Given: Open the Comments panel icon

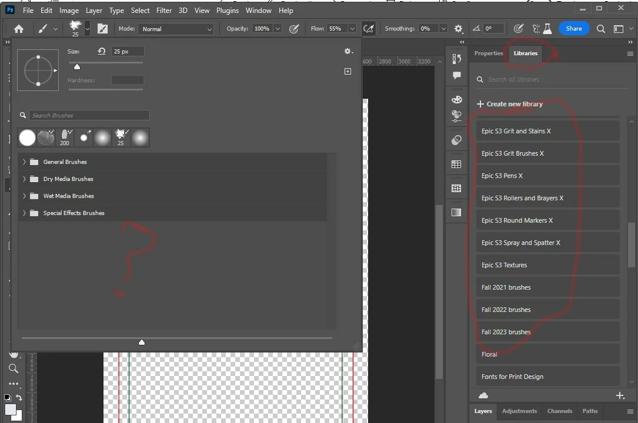Looking at the screenshot, I should click(x=456, y=76).
